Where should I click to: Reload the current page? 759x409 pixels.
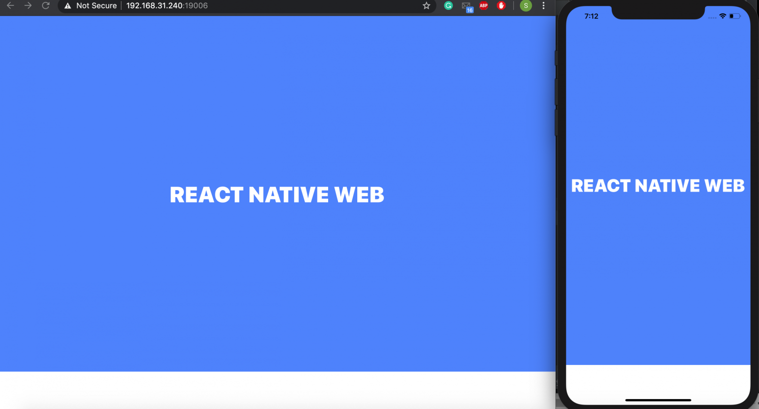pos(45,5)
